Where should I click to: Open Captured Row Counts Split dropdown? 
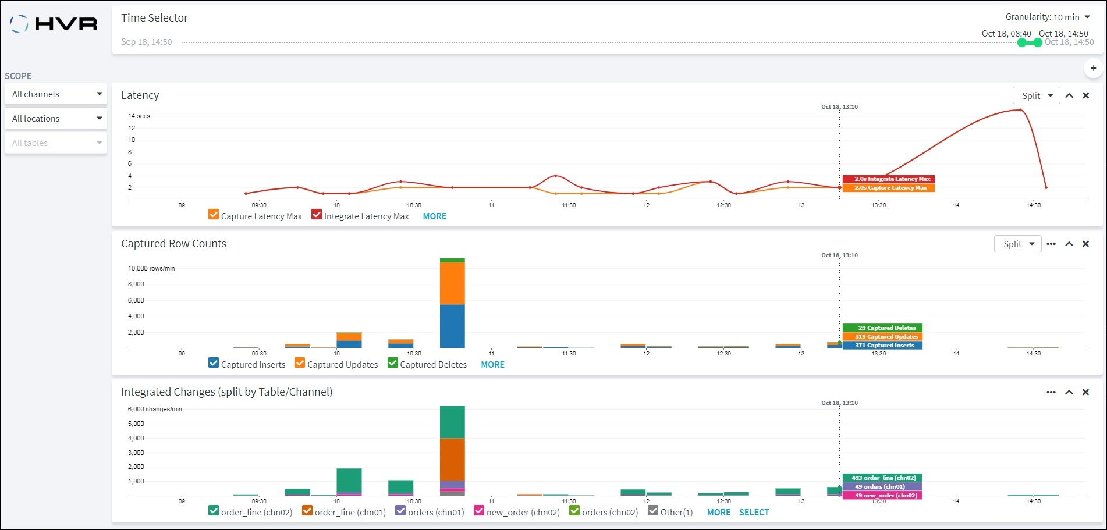(x=1018, y=244)
